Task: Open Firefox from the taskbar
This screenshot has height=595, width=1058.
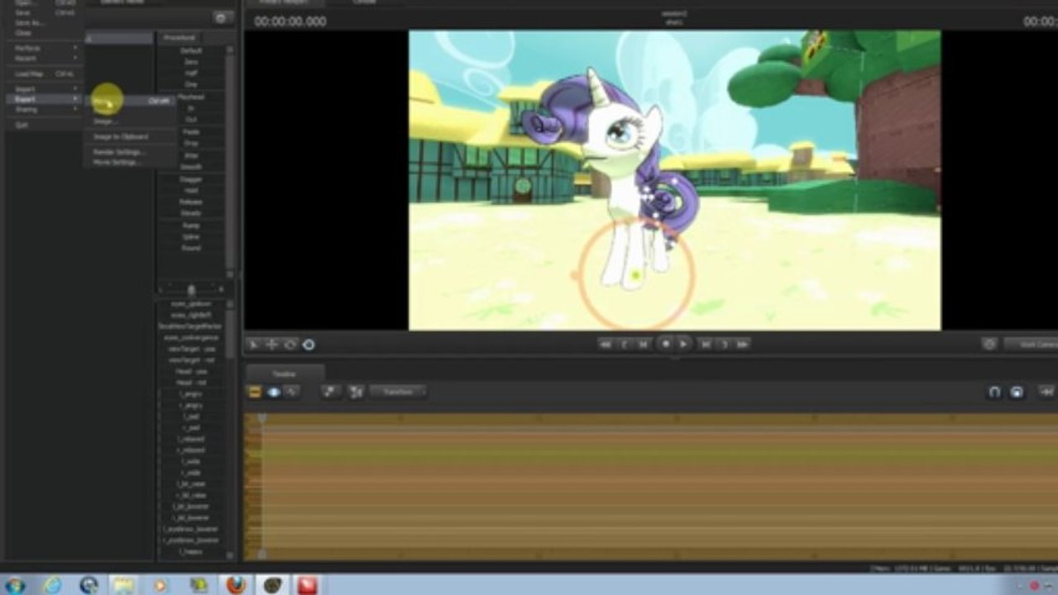Action: (x=236, y=585)
